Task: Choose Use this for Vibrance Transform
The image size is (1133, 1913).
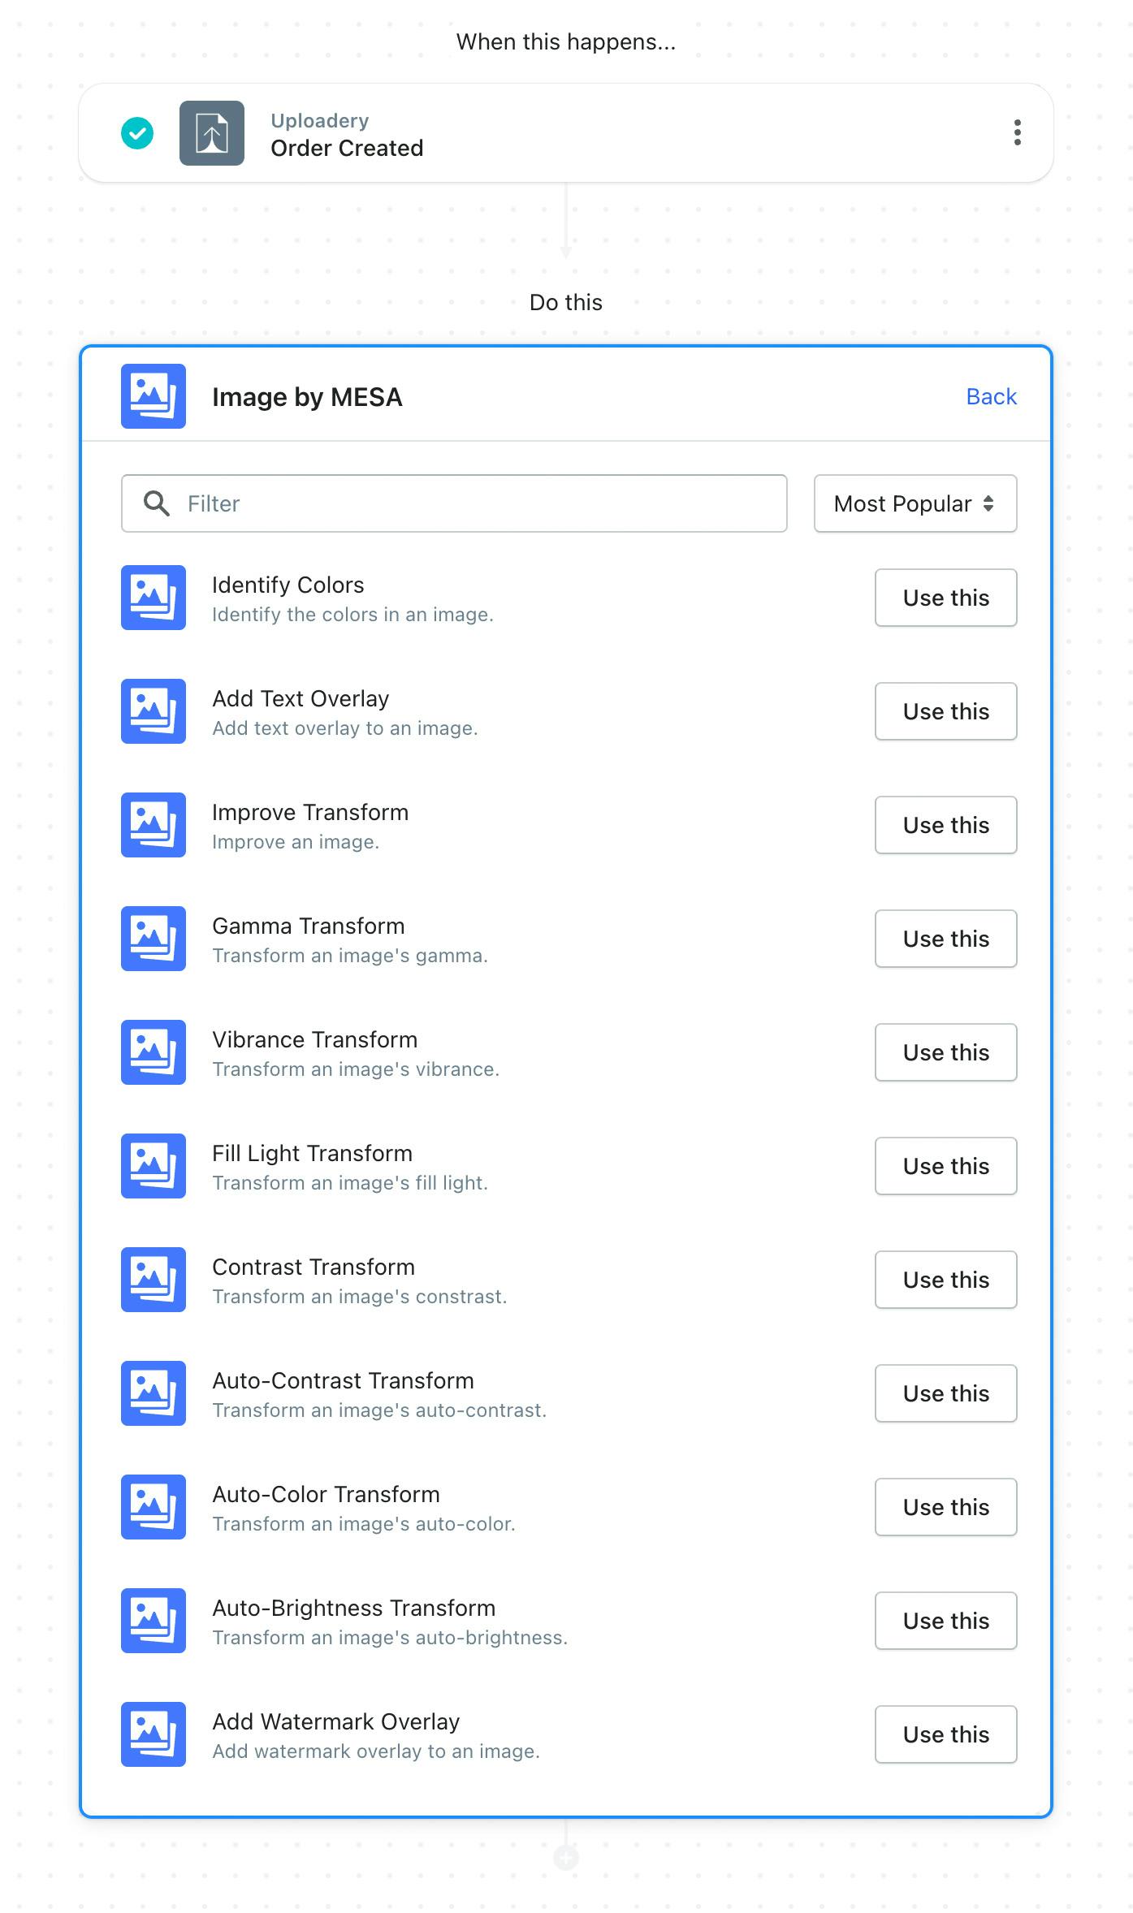Action: (945, 1052)
